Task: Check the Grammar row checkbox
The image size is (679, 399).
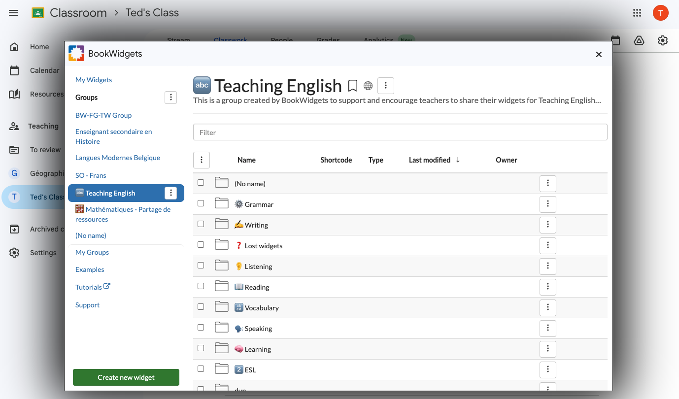Action: (201, 203)
